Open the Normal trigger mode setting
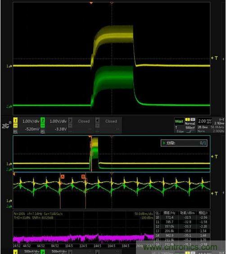Image resolution: width=226 pixels, height=254 pixels. point(190,124)
